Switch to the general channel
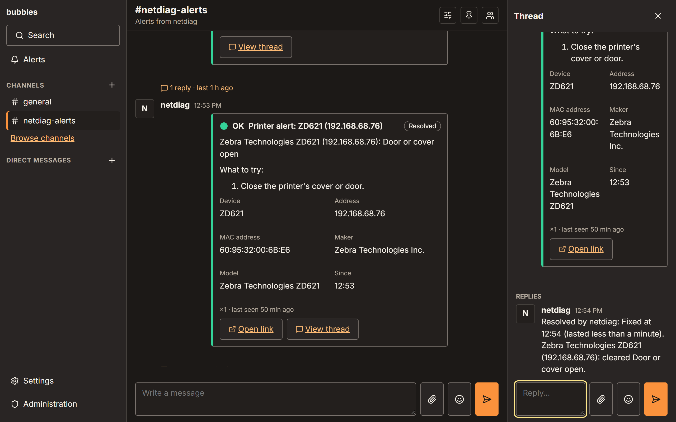 [63, 102]
